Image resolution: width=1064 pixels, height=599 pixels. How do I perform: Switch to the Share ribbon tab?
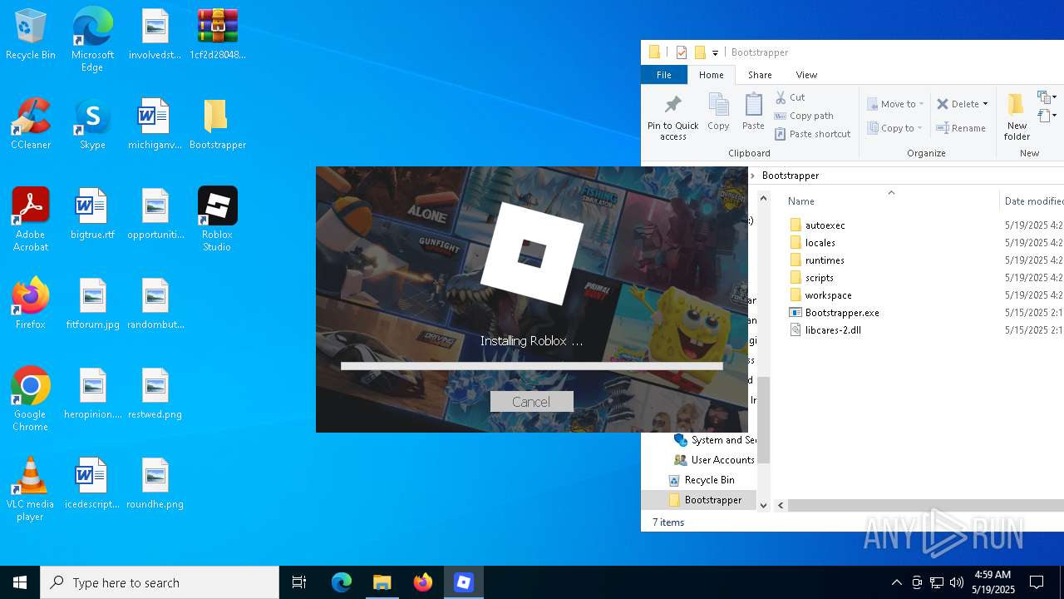point(760,75)
